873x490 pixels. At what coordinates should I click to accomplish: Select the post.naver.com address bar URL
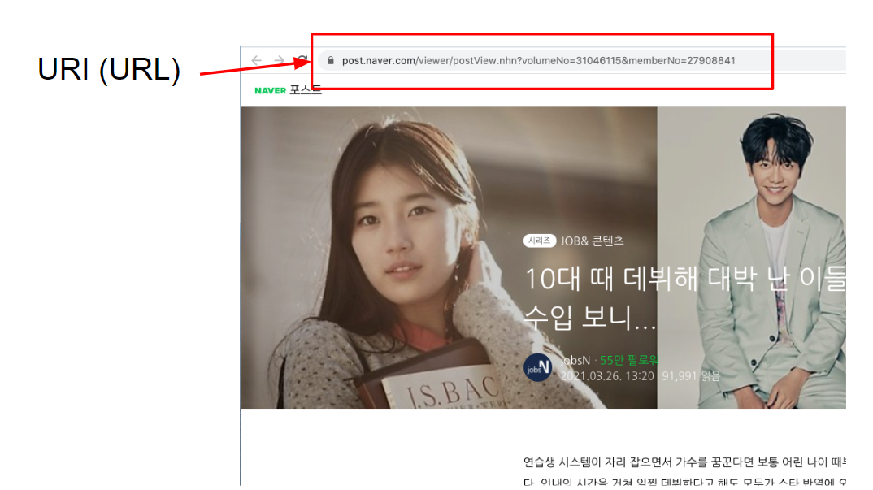click(538, 60)
